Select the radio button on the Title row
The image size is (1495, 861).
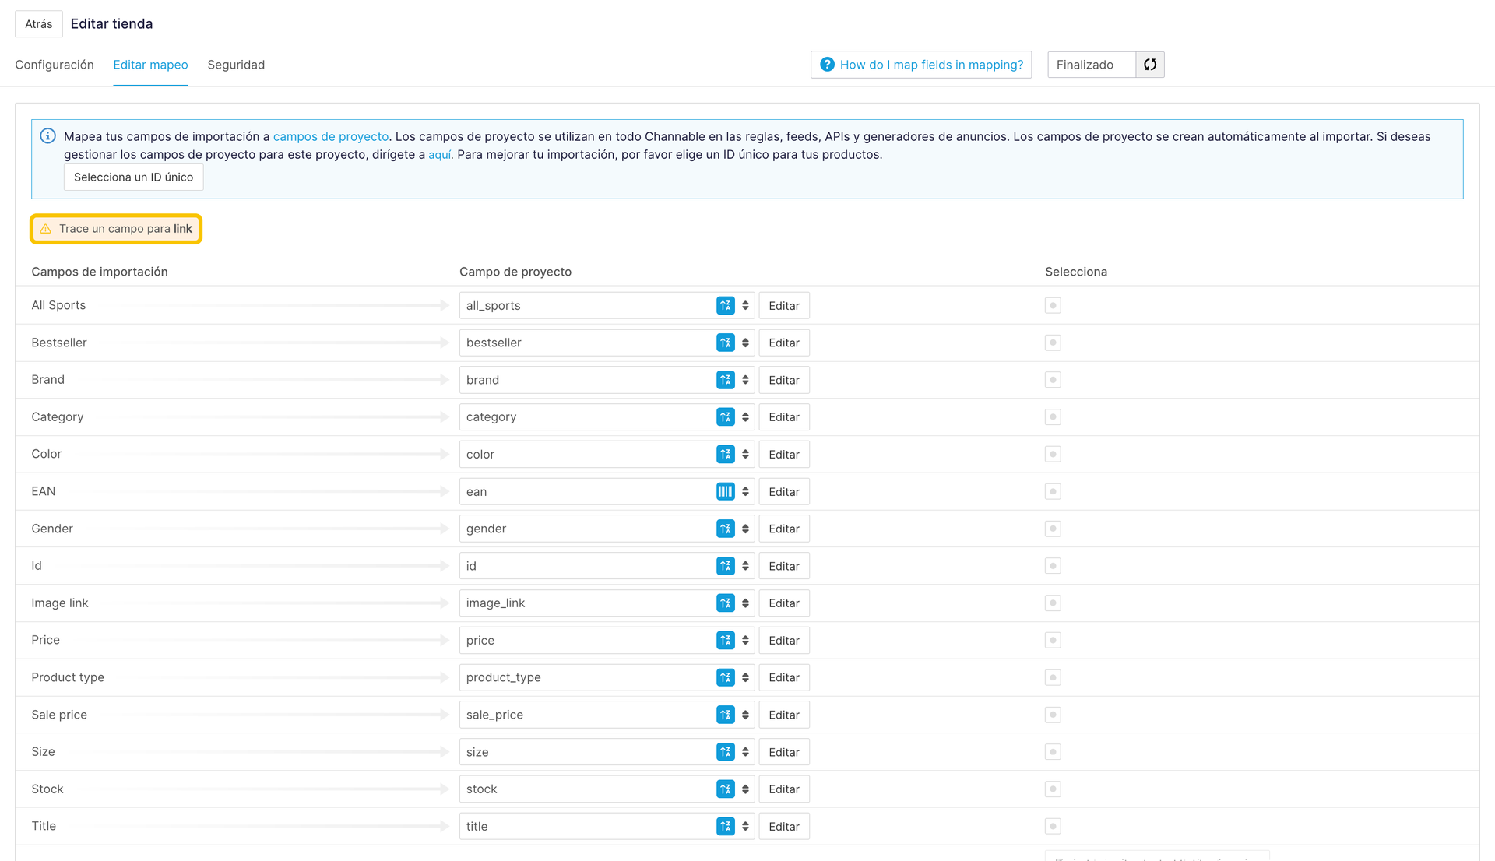point(1053,826)
